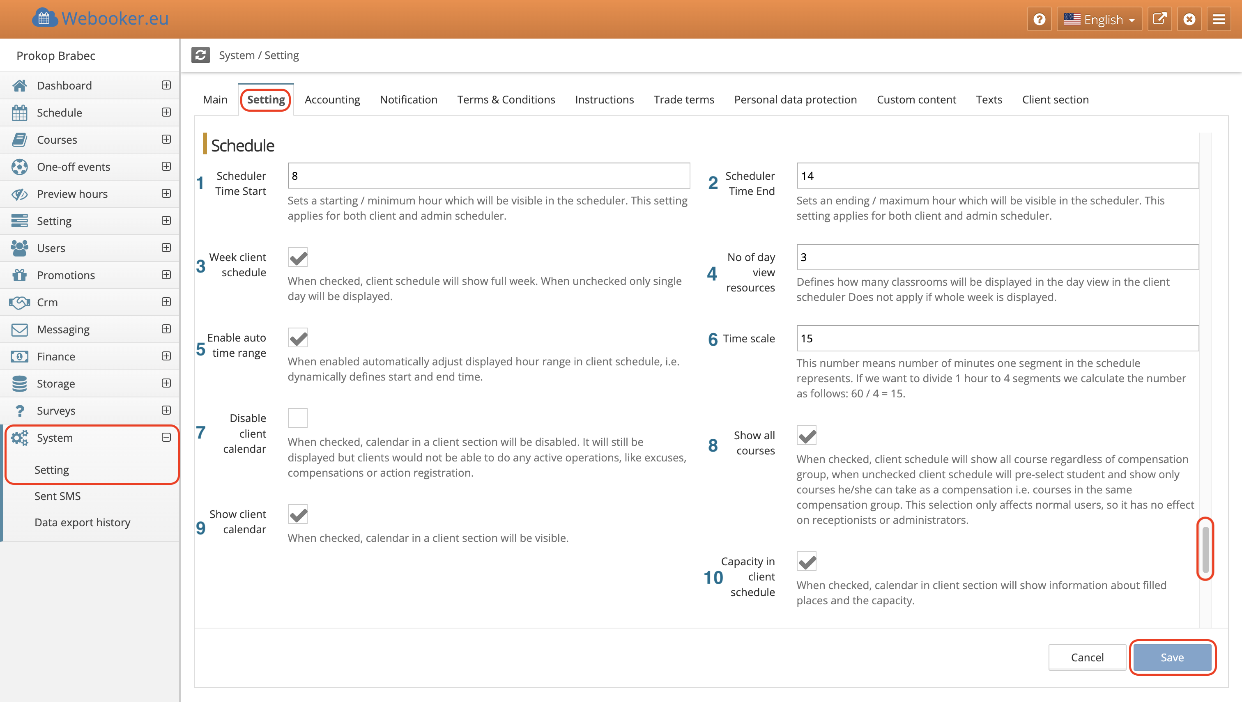Switch to the Accounting tab
The width and height of the screenshot is (1242, 702).
click(x=332, y=99)
